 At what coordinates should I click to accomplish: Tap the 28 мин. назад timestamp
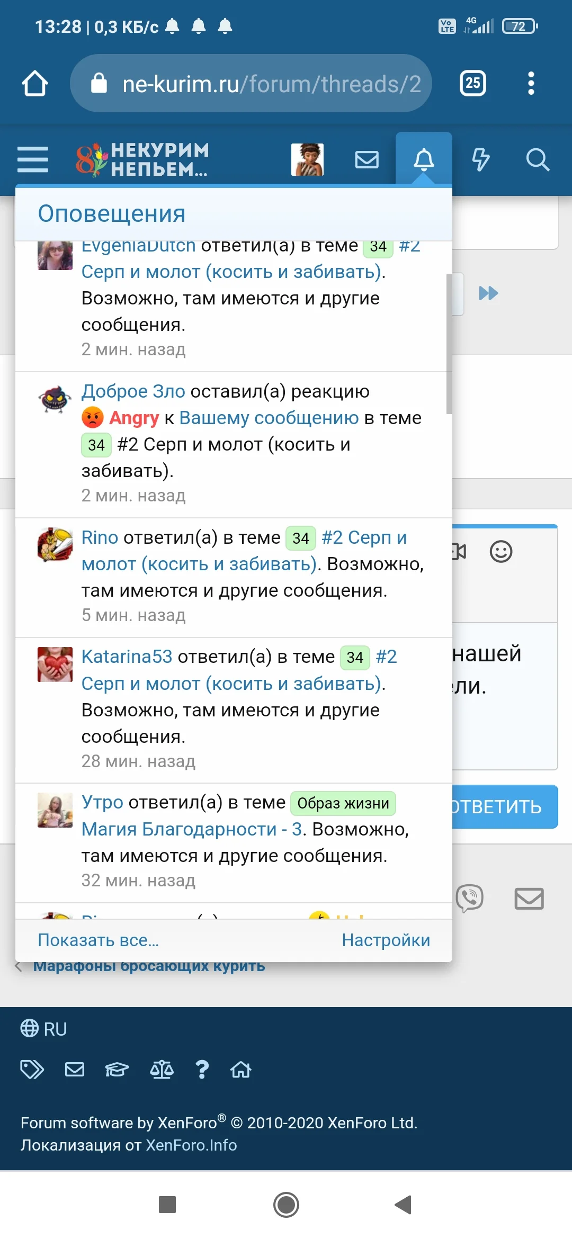(x=138, y=761)
